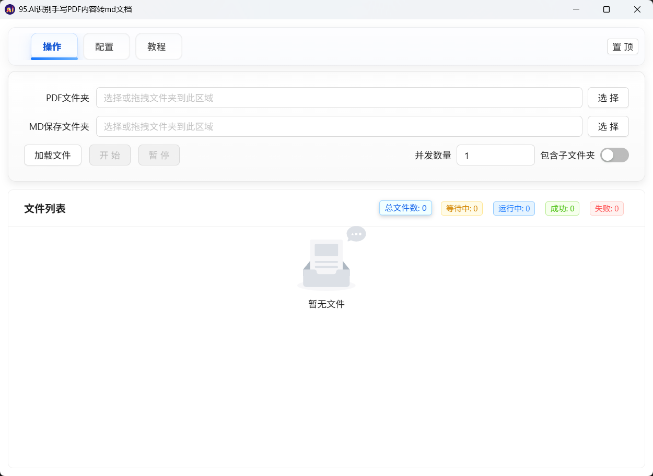Select the 操作 tab
The height and width of the screenshot is (476, 653).
coord(54,46)
